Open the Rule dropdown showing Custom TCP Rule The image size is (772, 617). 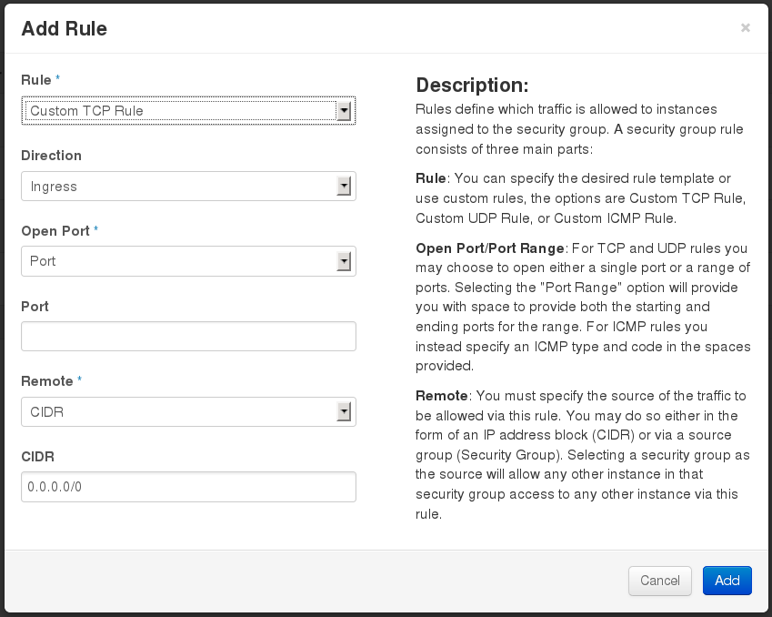click(188, 111)
